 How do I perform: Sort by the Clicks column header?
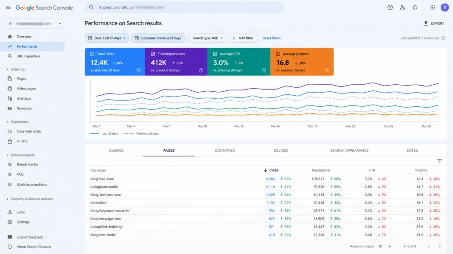click(x=271, y=170)
